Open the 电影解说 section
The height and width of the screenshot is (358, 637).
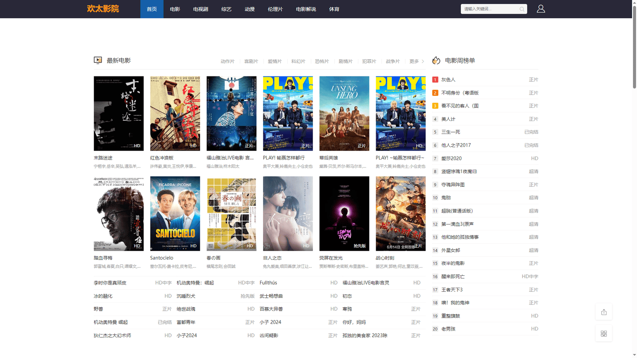[306, 9]
